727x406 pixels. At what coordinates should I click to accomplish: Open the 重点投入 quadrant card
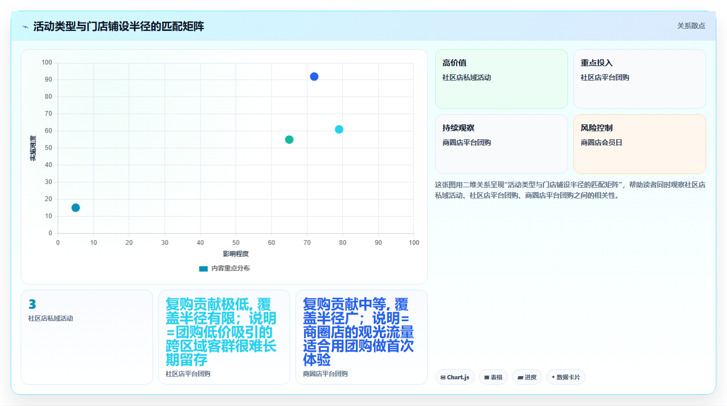640,79
